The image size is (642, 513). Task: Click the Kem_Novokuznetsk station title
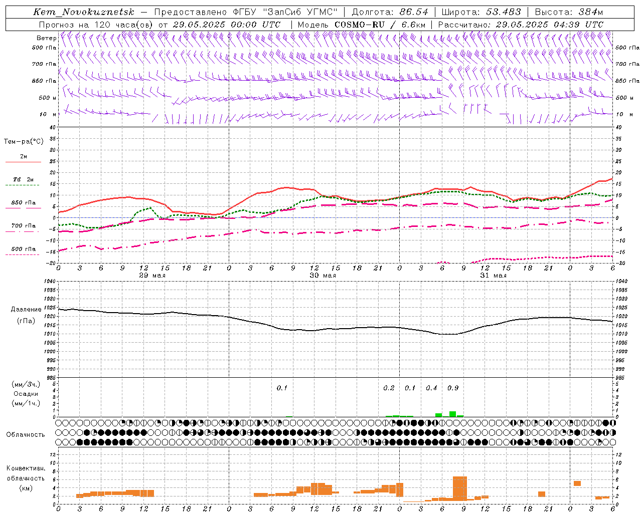(x=84, y=12)
